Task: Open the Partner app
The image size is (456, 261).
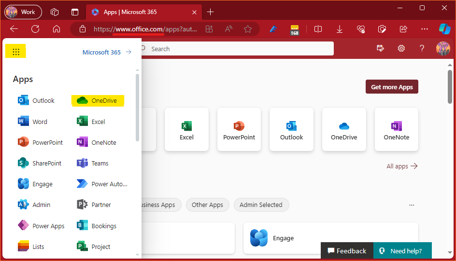Action: (x=94, y=205)
